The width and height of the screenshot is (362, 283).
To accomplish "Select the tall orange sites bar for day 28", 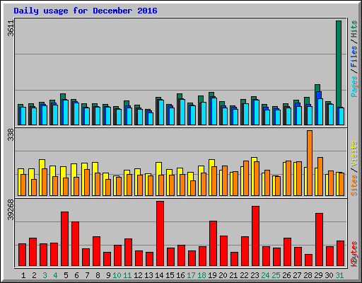I will point(310,163).
